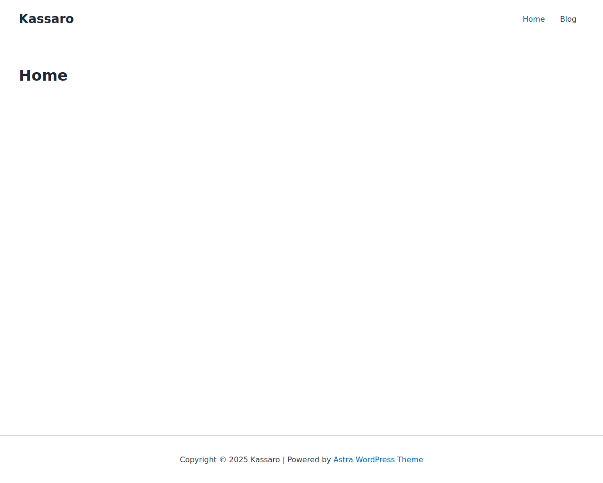Open the Kassaro site title link
This screenshot has height=483, width=603.
[46, 19]
